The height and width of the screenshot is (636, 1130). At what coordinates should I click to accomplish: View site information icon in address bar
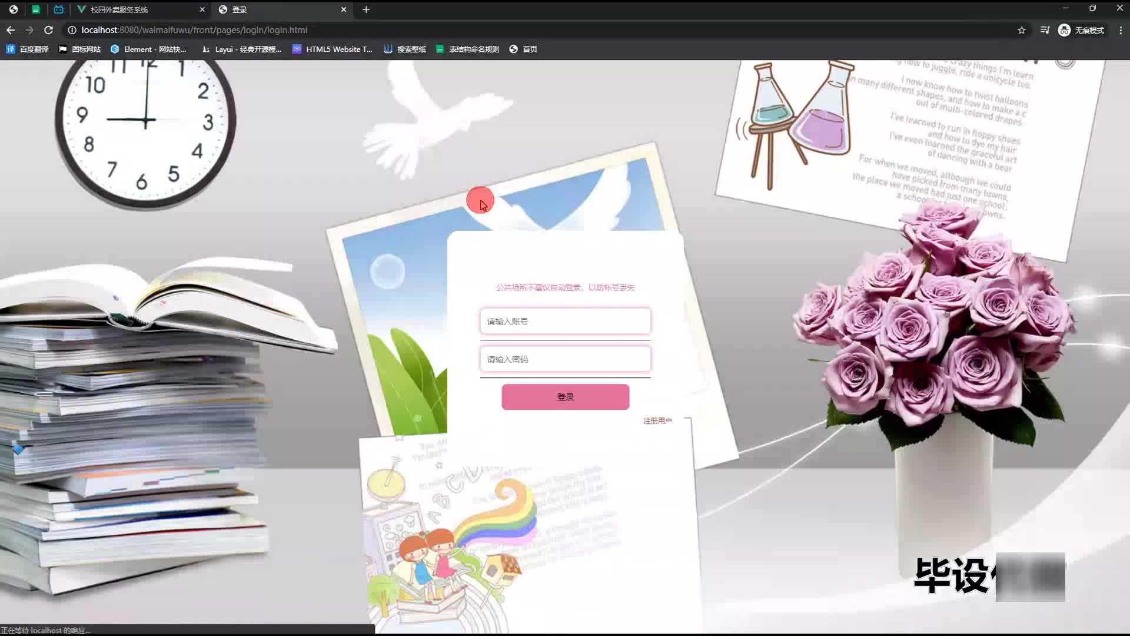(x=72, y=30)
